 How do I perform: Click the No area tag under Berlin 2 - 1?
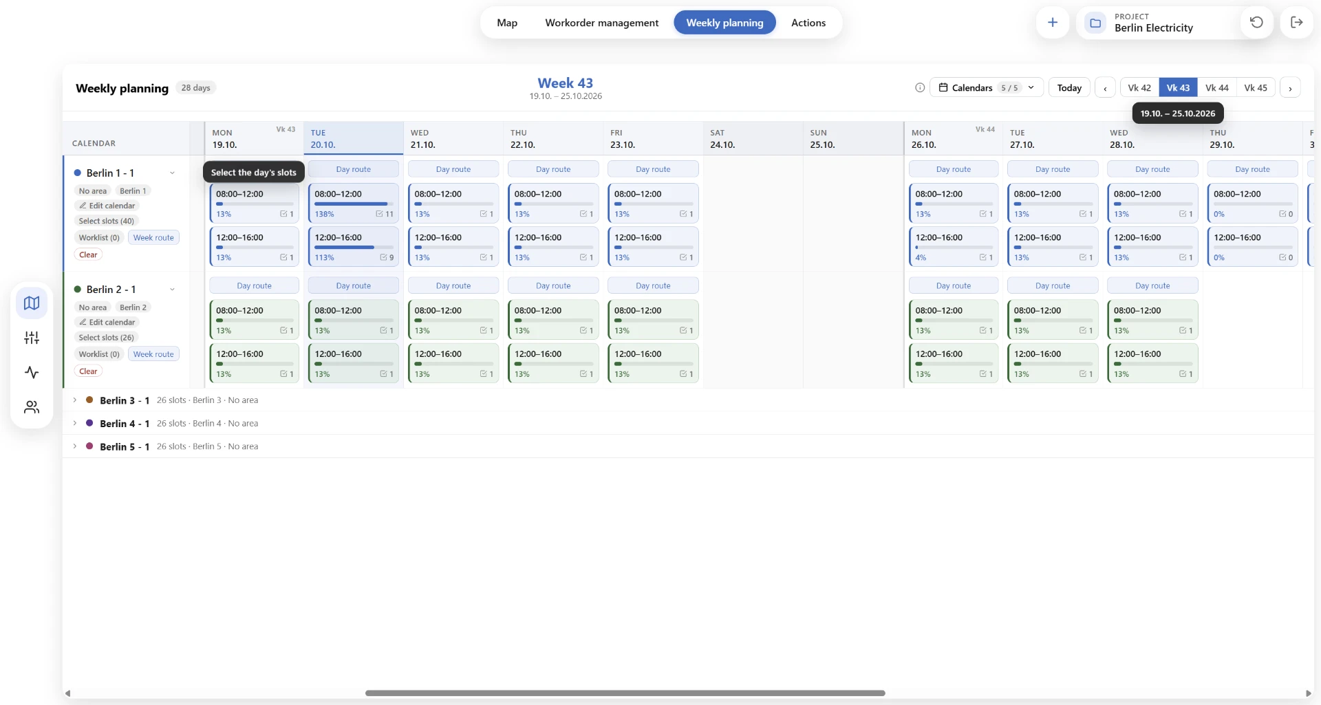click(x=93, y=307)
